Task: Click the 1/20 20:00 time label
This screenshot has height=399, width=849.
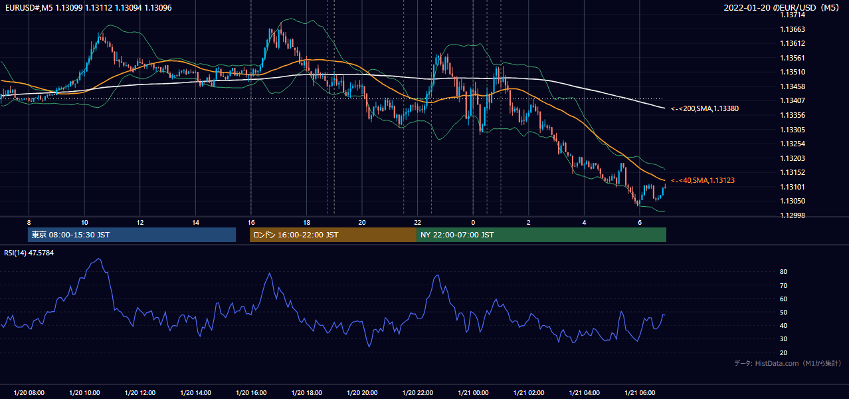Action: pos(362,393)
